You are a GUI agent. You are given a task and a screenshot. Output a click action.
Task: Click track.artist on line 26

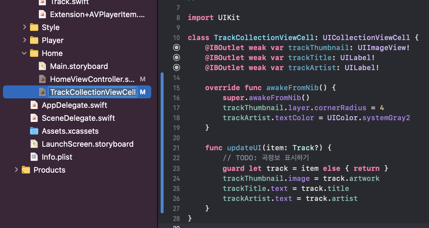click(332, 198)
